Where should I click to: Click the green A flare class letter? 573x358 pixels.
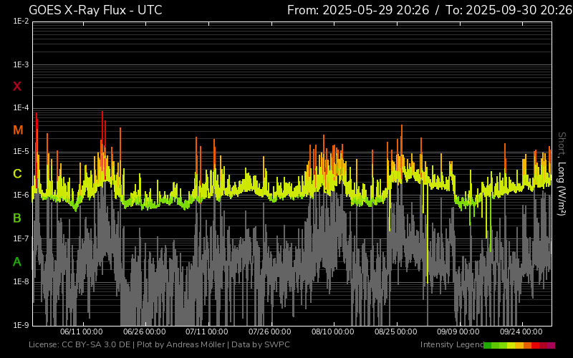(x=17, y=262)
